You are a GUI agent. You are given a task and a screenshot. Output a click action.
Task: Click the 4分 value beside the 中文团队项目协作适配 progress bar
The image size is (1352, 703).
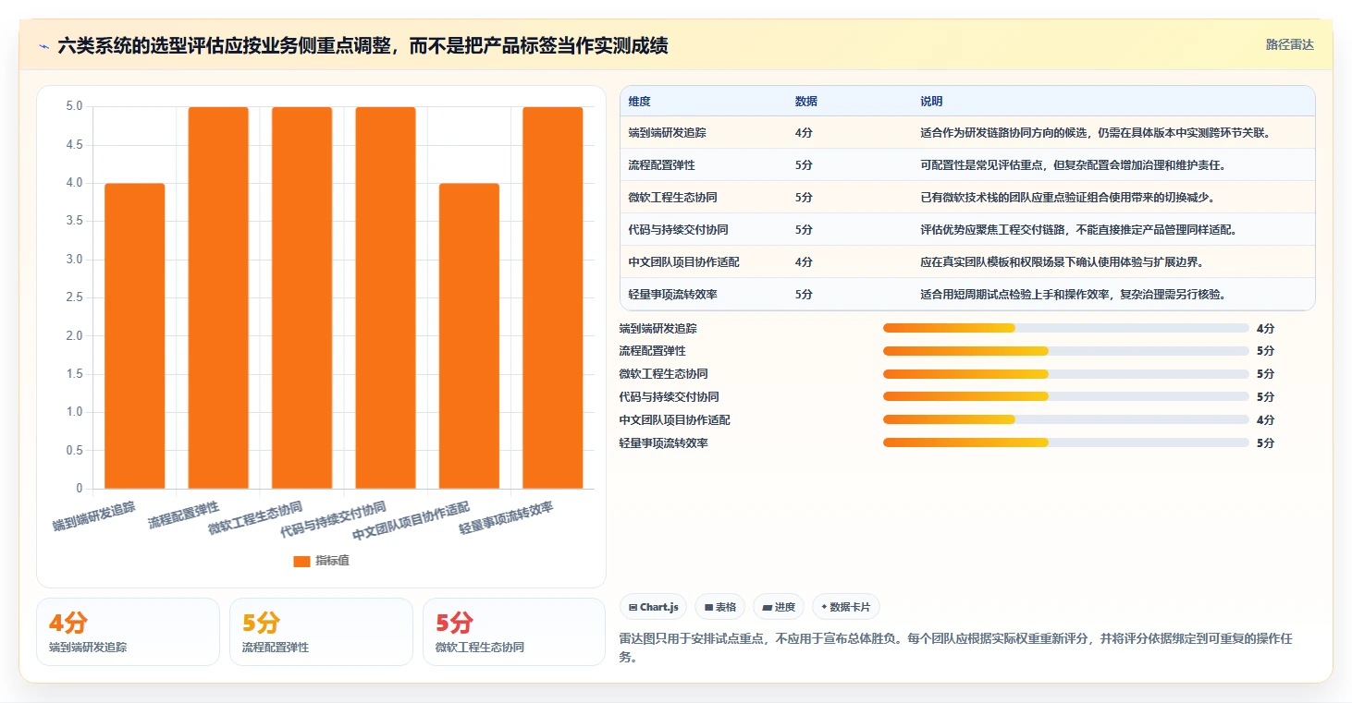coord(1265,419)
